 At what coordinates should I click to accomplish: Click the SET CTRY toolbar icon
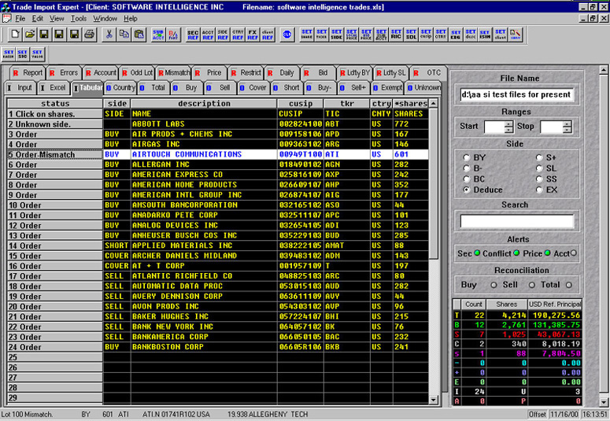(441, 35)
